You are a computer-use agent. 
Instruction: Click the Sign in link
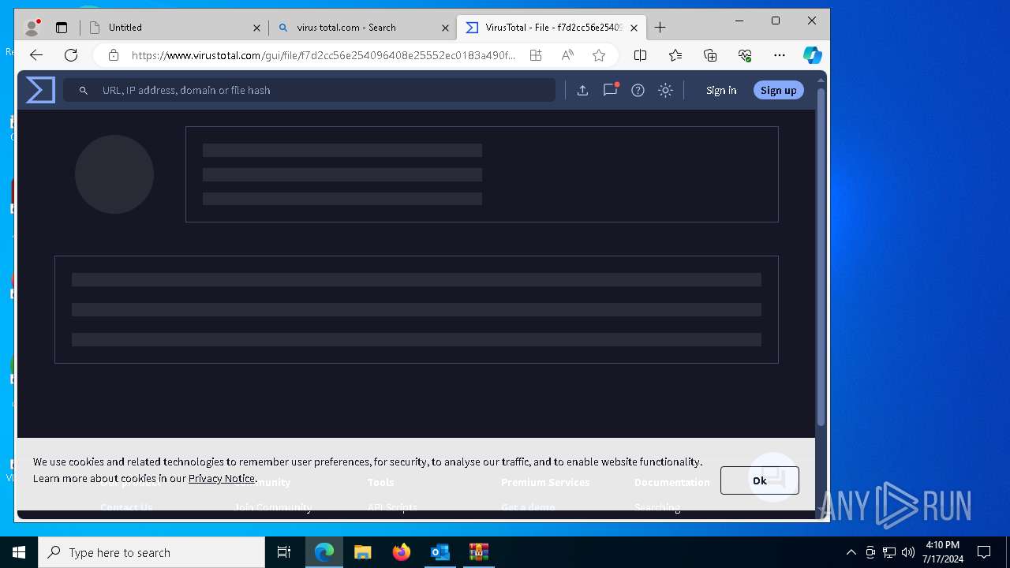[x=721, y=90]
